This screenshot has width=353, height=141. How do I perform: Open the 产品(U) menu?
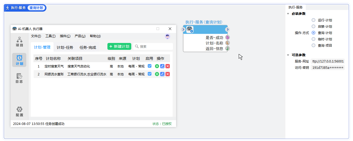point(80,36)
